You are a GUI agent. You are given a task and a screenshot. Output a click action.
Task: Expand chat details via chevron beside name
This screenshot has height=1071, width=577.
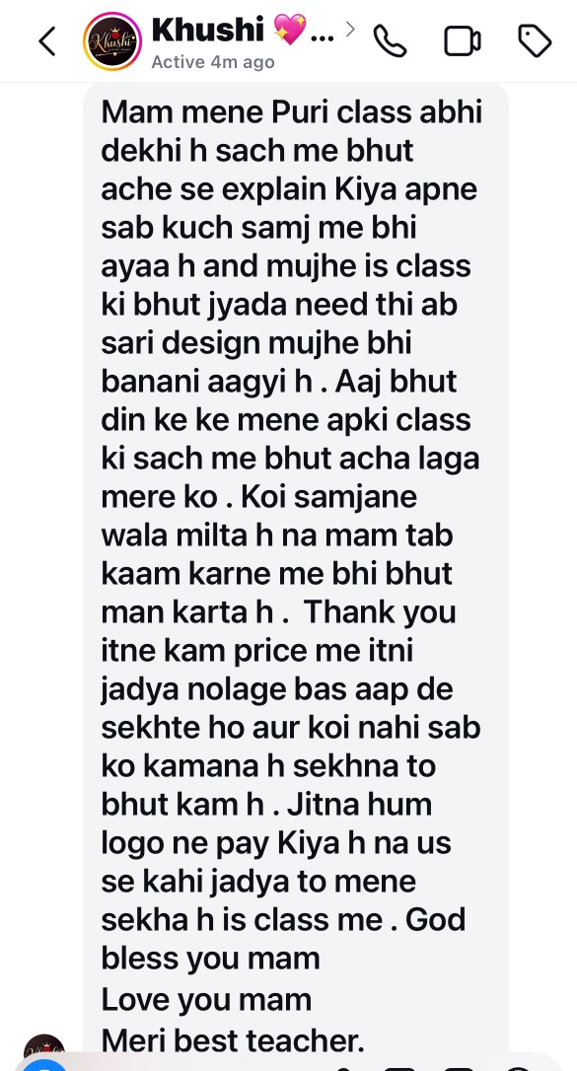point(350,30)
